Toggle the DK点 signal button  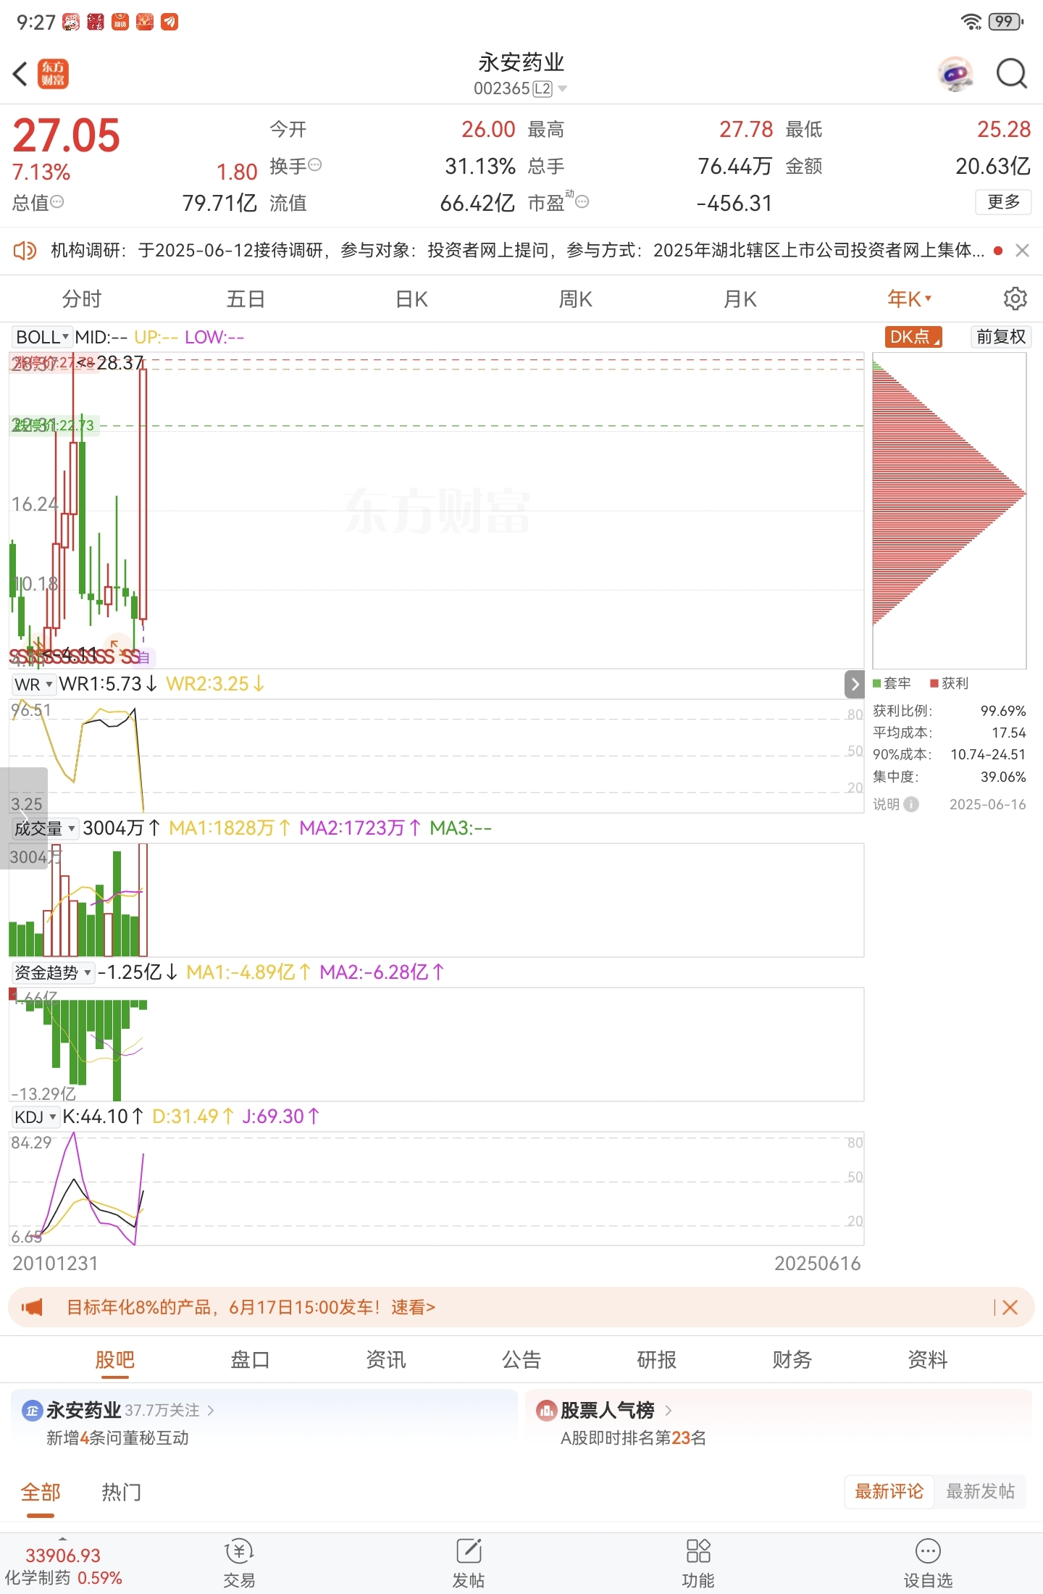[913, 337]
